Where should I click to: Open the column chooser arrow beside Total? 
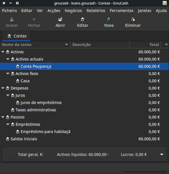tap(166, 45)
